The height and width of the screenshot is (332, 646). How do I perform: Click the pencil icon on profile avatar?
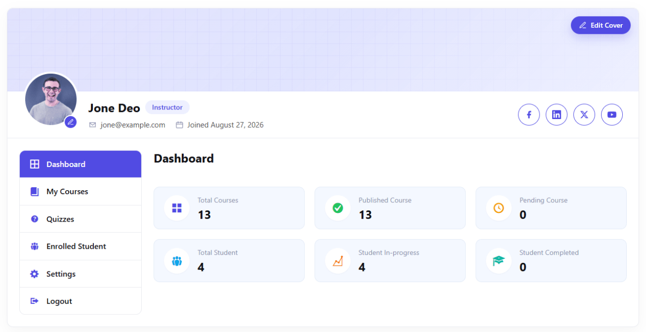(x=71, y=122)
